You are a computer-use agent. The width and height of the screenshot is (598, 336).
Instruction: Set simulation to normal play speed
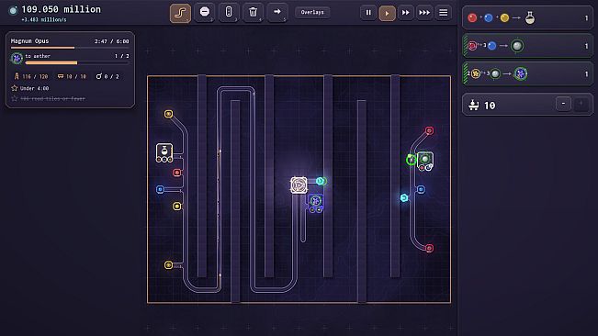[x=387, y=13]
